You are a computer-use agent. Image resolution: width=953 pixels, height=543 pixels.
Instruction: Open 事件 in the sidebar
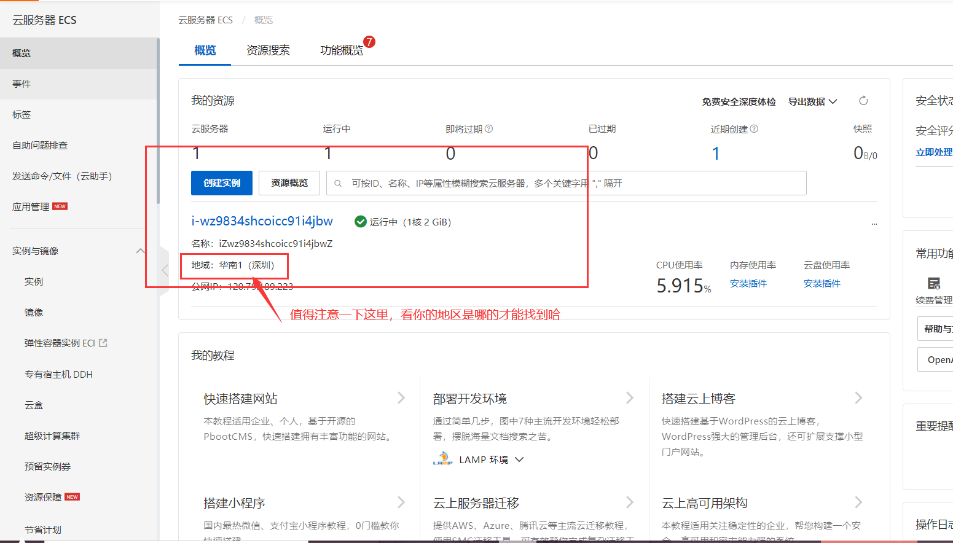pyautogui.click(x=79, y=84)
